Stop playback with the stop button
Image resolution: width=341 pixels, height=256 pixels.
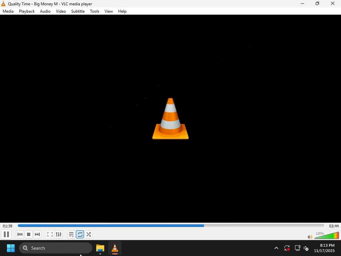coord(29,234)
